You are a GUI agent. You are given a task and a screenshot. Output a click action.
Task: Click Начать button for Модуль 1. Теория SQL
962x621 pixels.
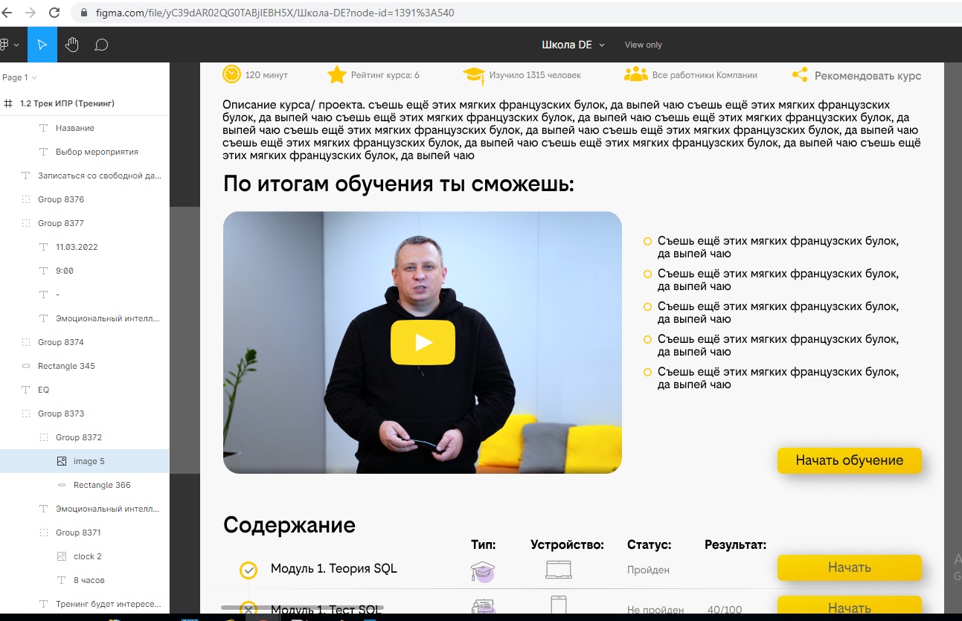point(850,567)
